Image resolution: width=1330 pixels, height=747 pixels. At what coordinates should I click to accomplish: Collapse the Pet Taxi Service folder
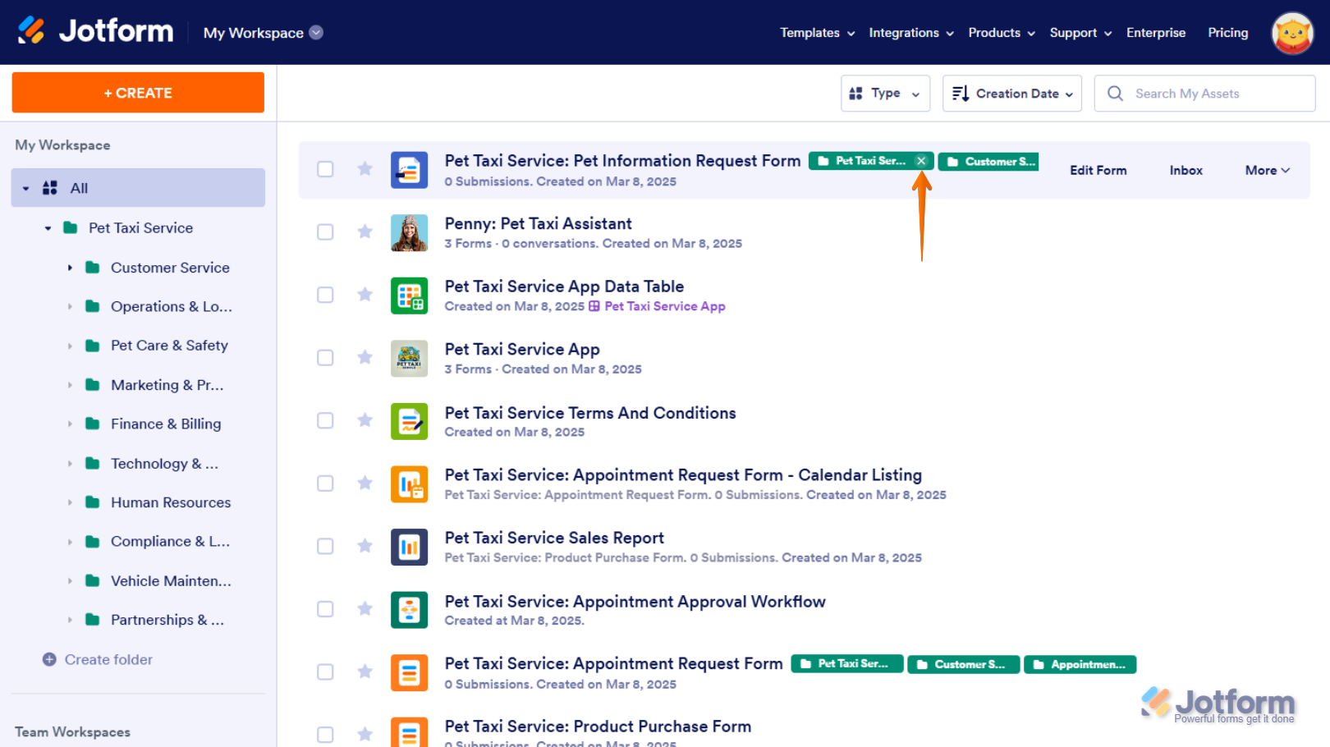tap(48, 228)
